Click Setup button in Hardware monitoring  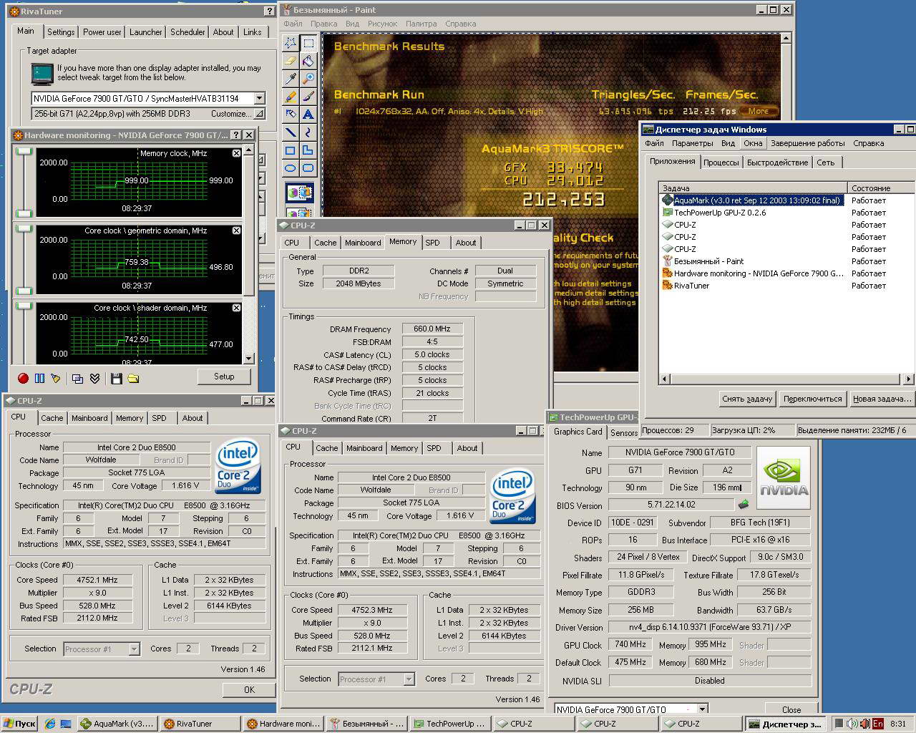(224, 377)
